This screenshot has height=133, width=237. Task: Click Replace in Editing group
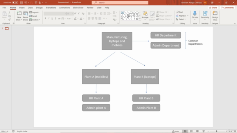181,16
